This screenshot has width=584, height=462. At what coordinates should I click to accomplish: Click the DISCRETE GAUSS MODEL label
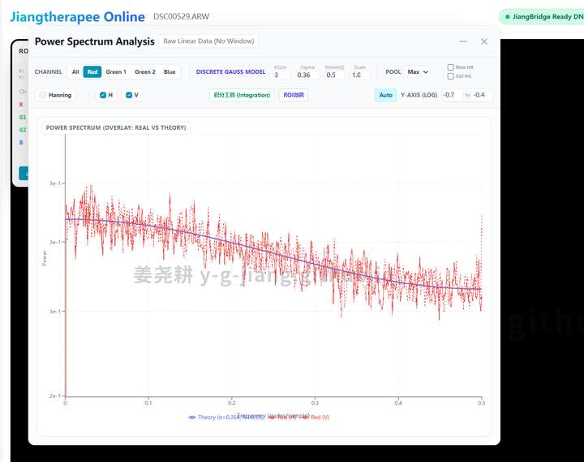pyautogui.click(x=230, y=72)
